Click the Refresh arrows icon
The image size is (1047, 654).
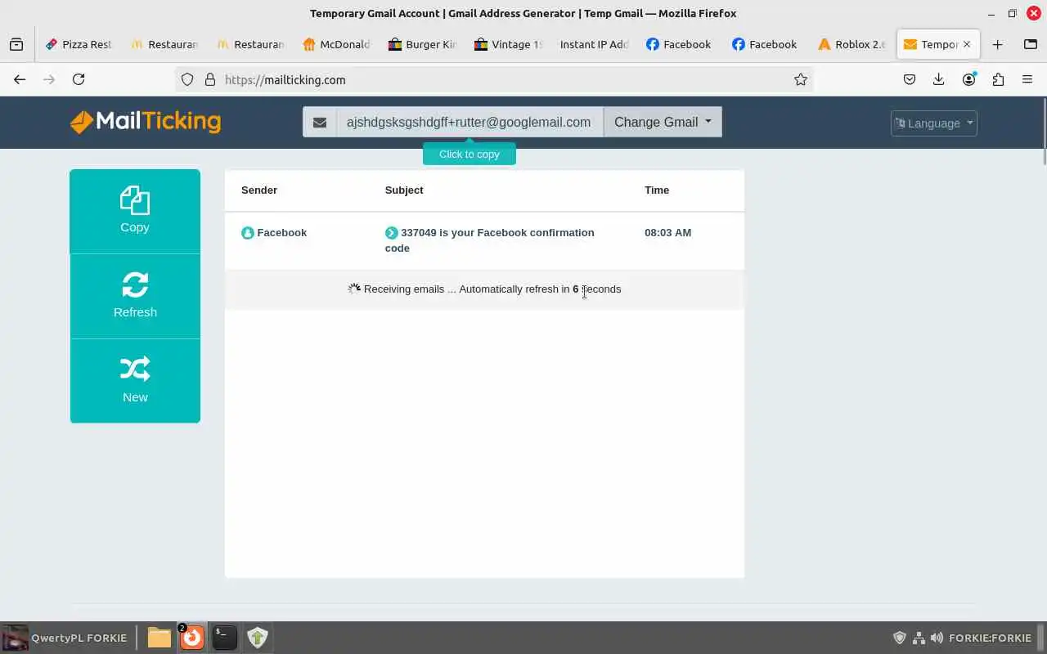(135, 284)
